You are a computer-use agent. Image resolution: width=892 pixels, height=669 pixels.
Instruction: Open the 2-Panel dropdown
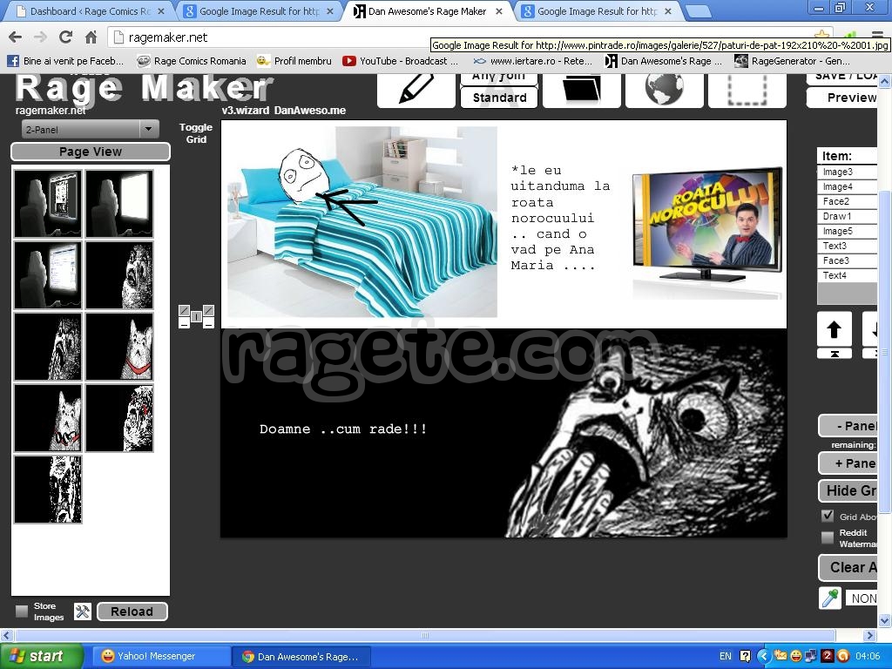pos(90,129)
